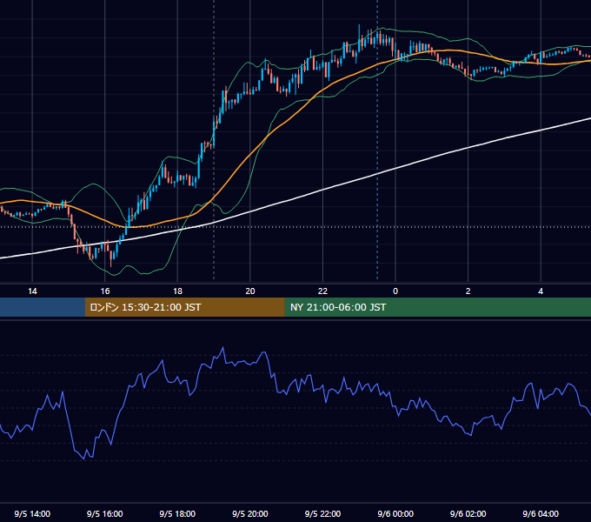The width and height of the screenshot is (591, 522).
Task: Click the 9/6 00:00 time label
Action: (395, 513)
